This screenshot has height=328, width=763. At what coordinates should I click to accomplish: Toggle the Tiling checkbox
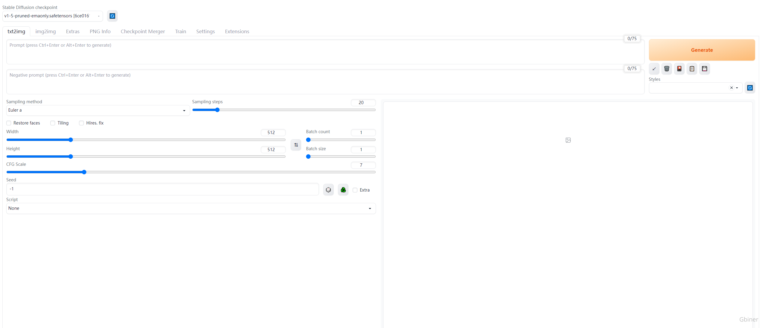tap(53, 123)
